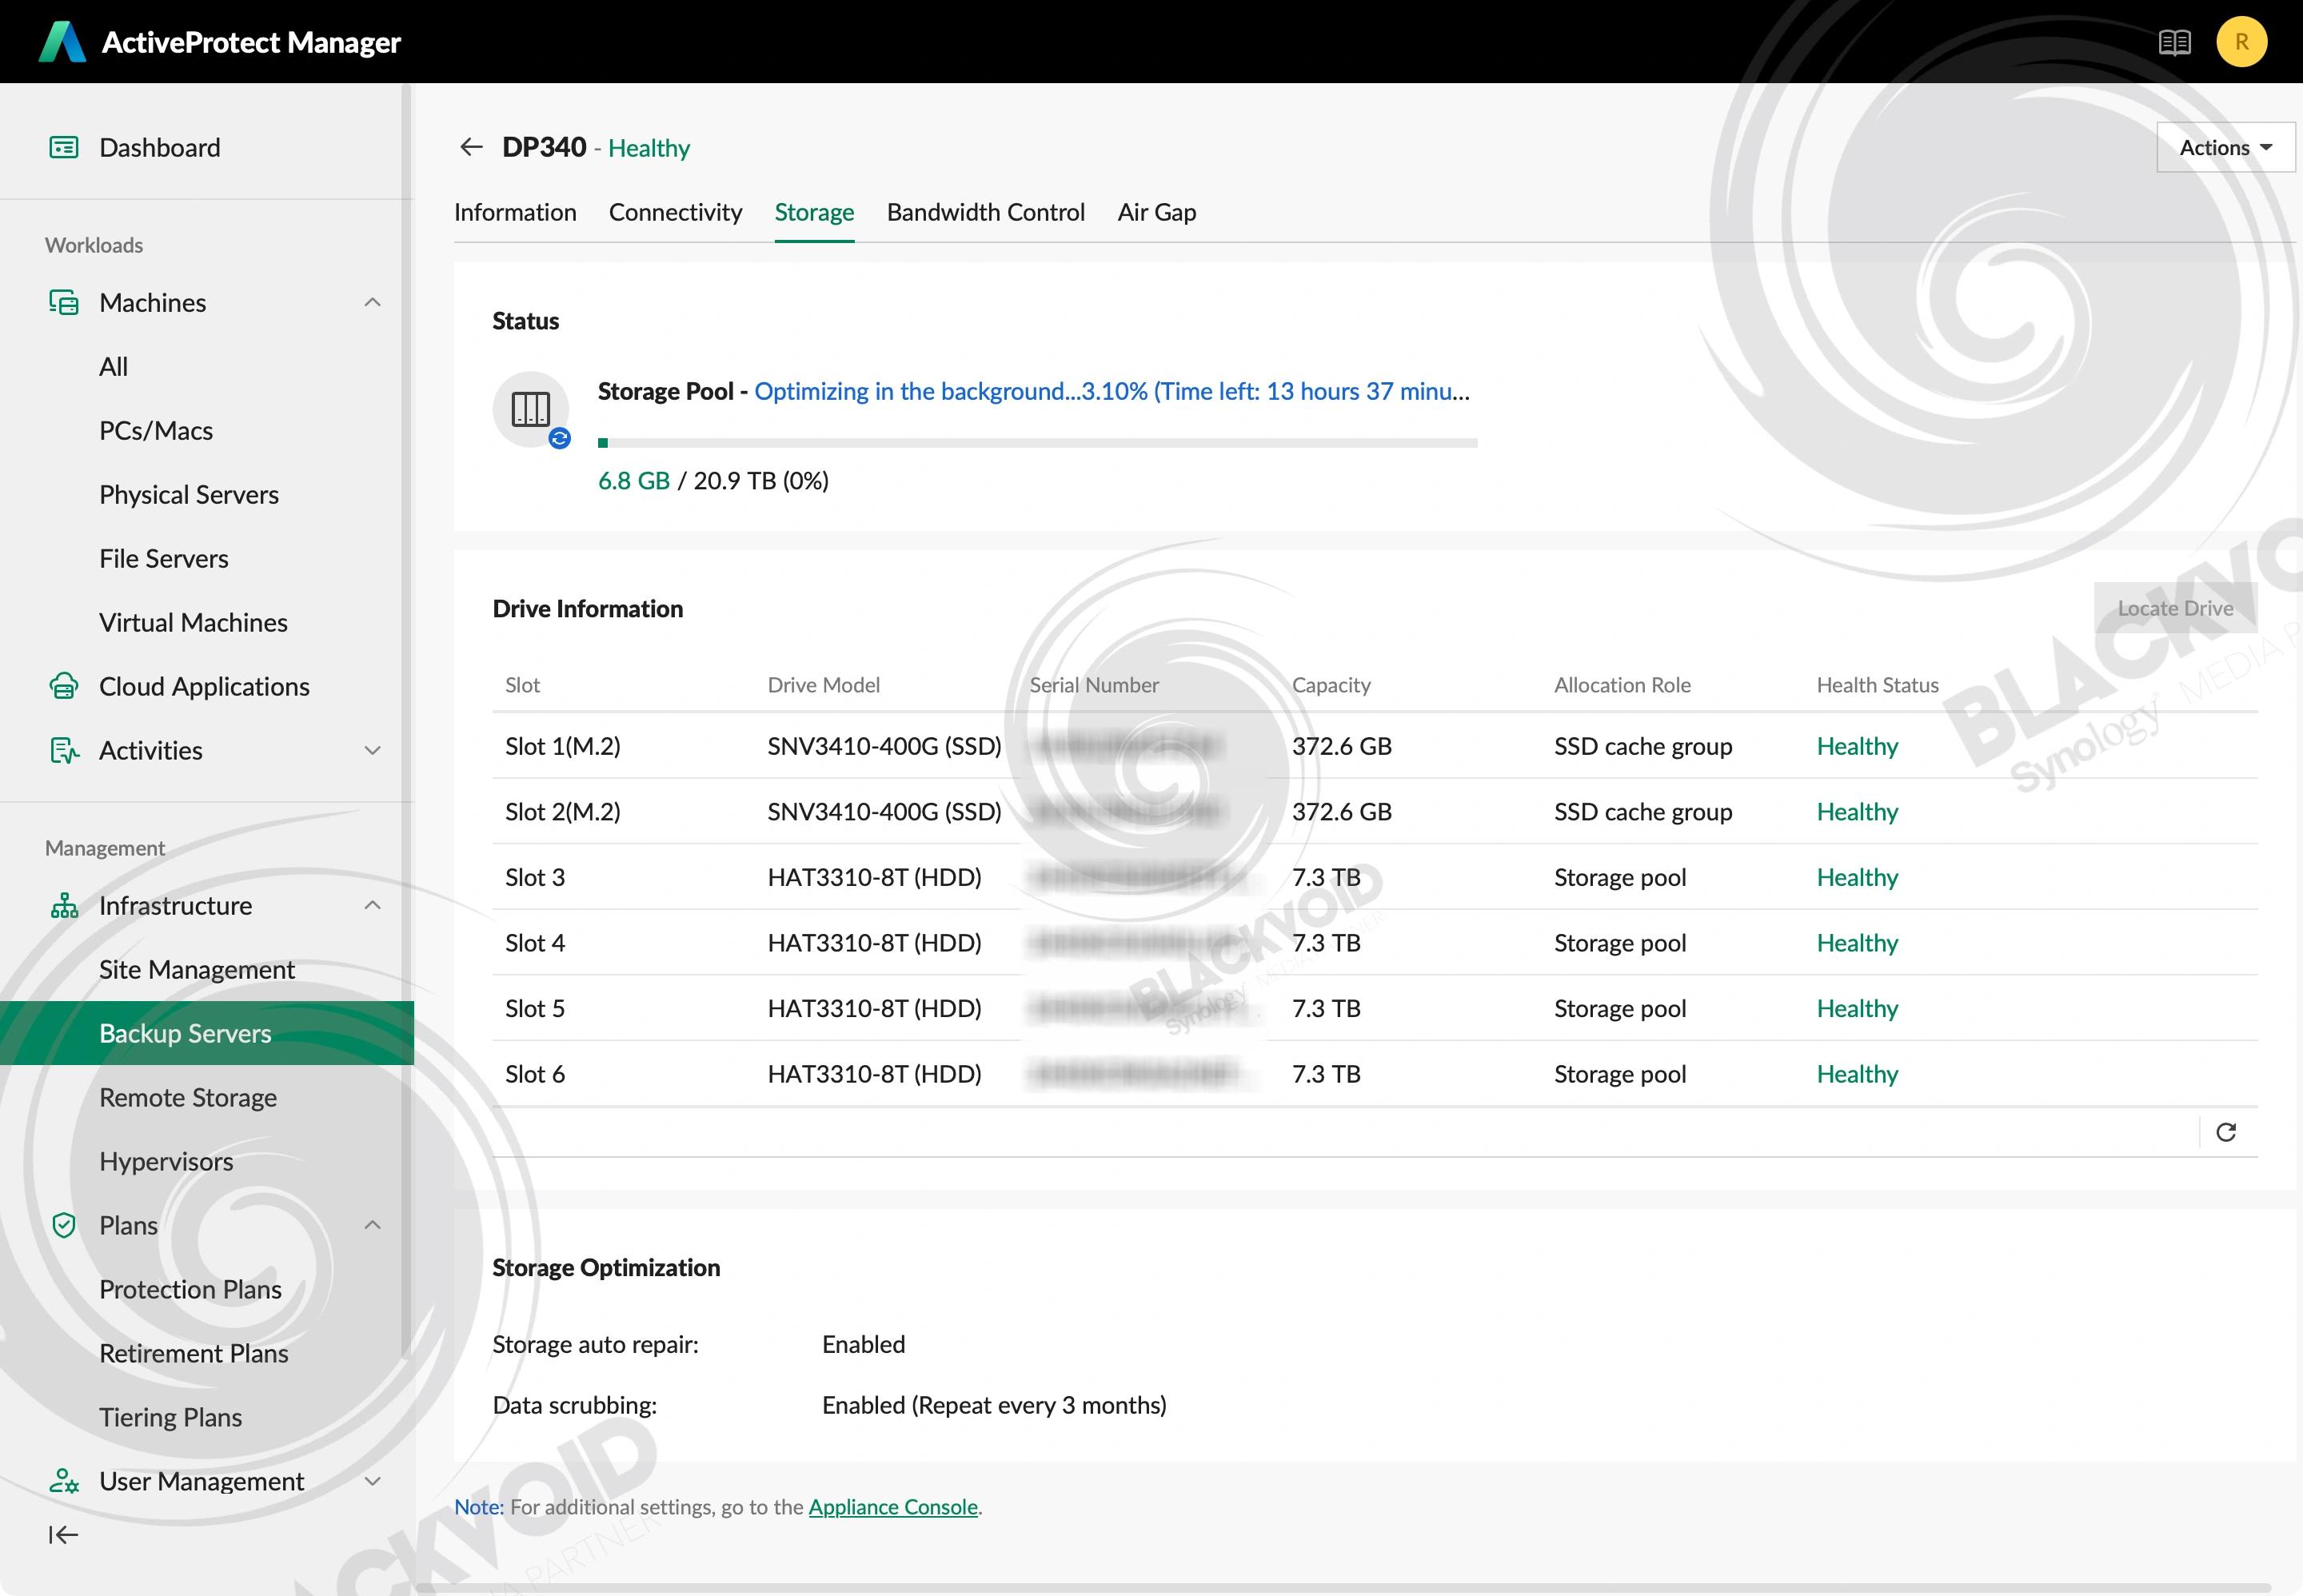Click the Serial Number column header
Viewport: 2303px width, 1596px height.
coord(1094,686)
